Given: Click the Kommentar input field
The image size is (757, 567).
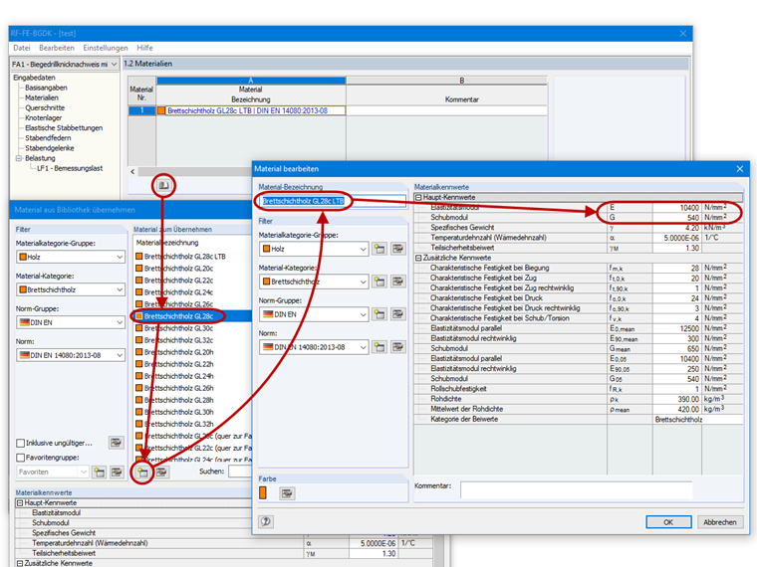Looking at the screenshot, I should (x=576, y=489).
